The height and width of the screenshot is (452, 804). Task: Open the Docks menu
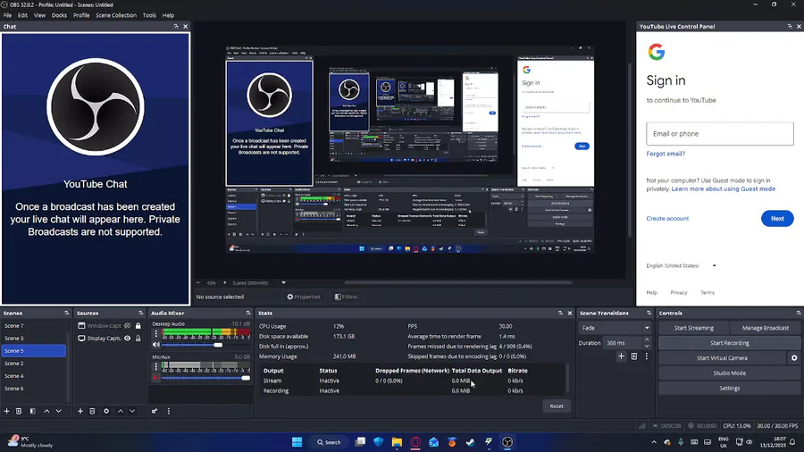[59, 15]
